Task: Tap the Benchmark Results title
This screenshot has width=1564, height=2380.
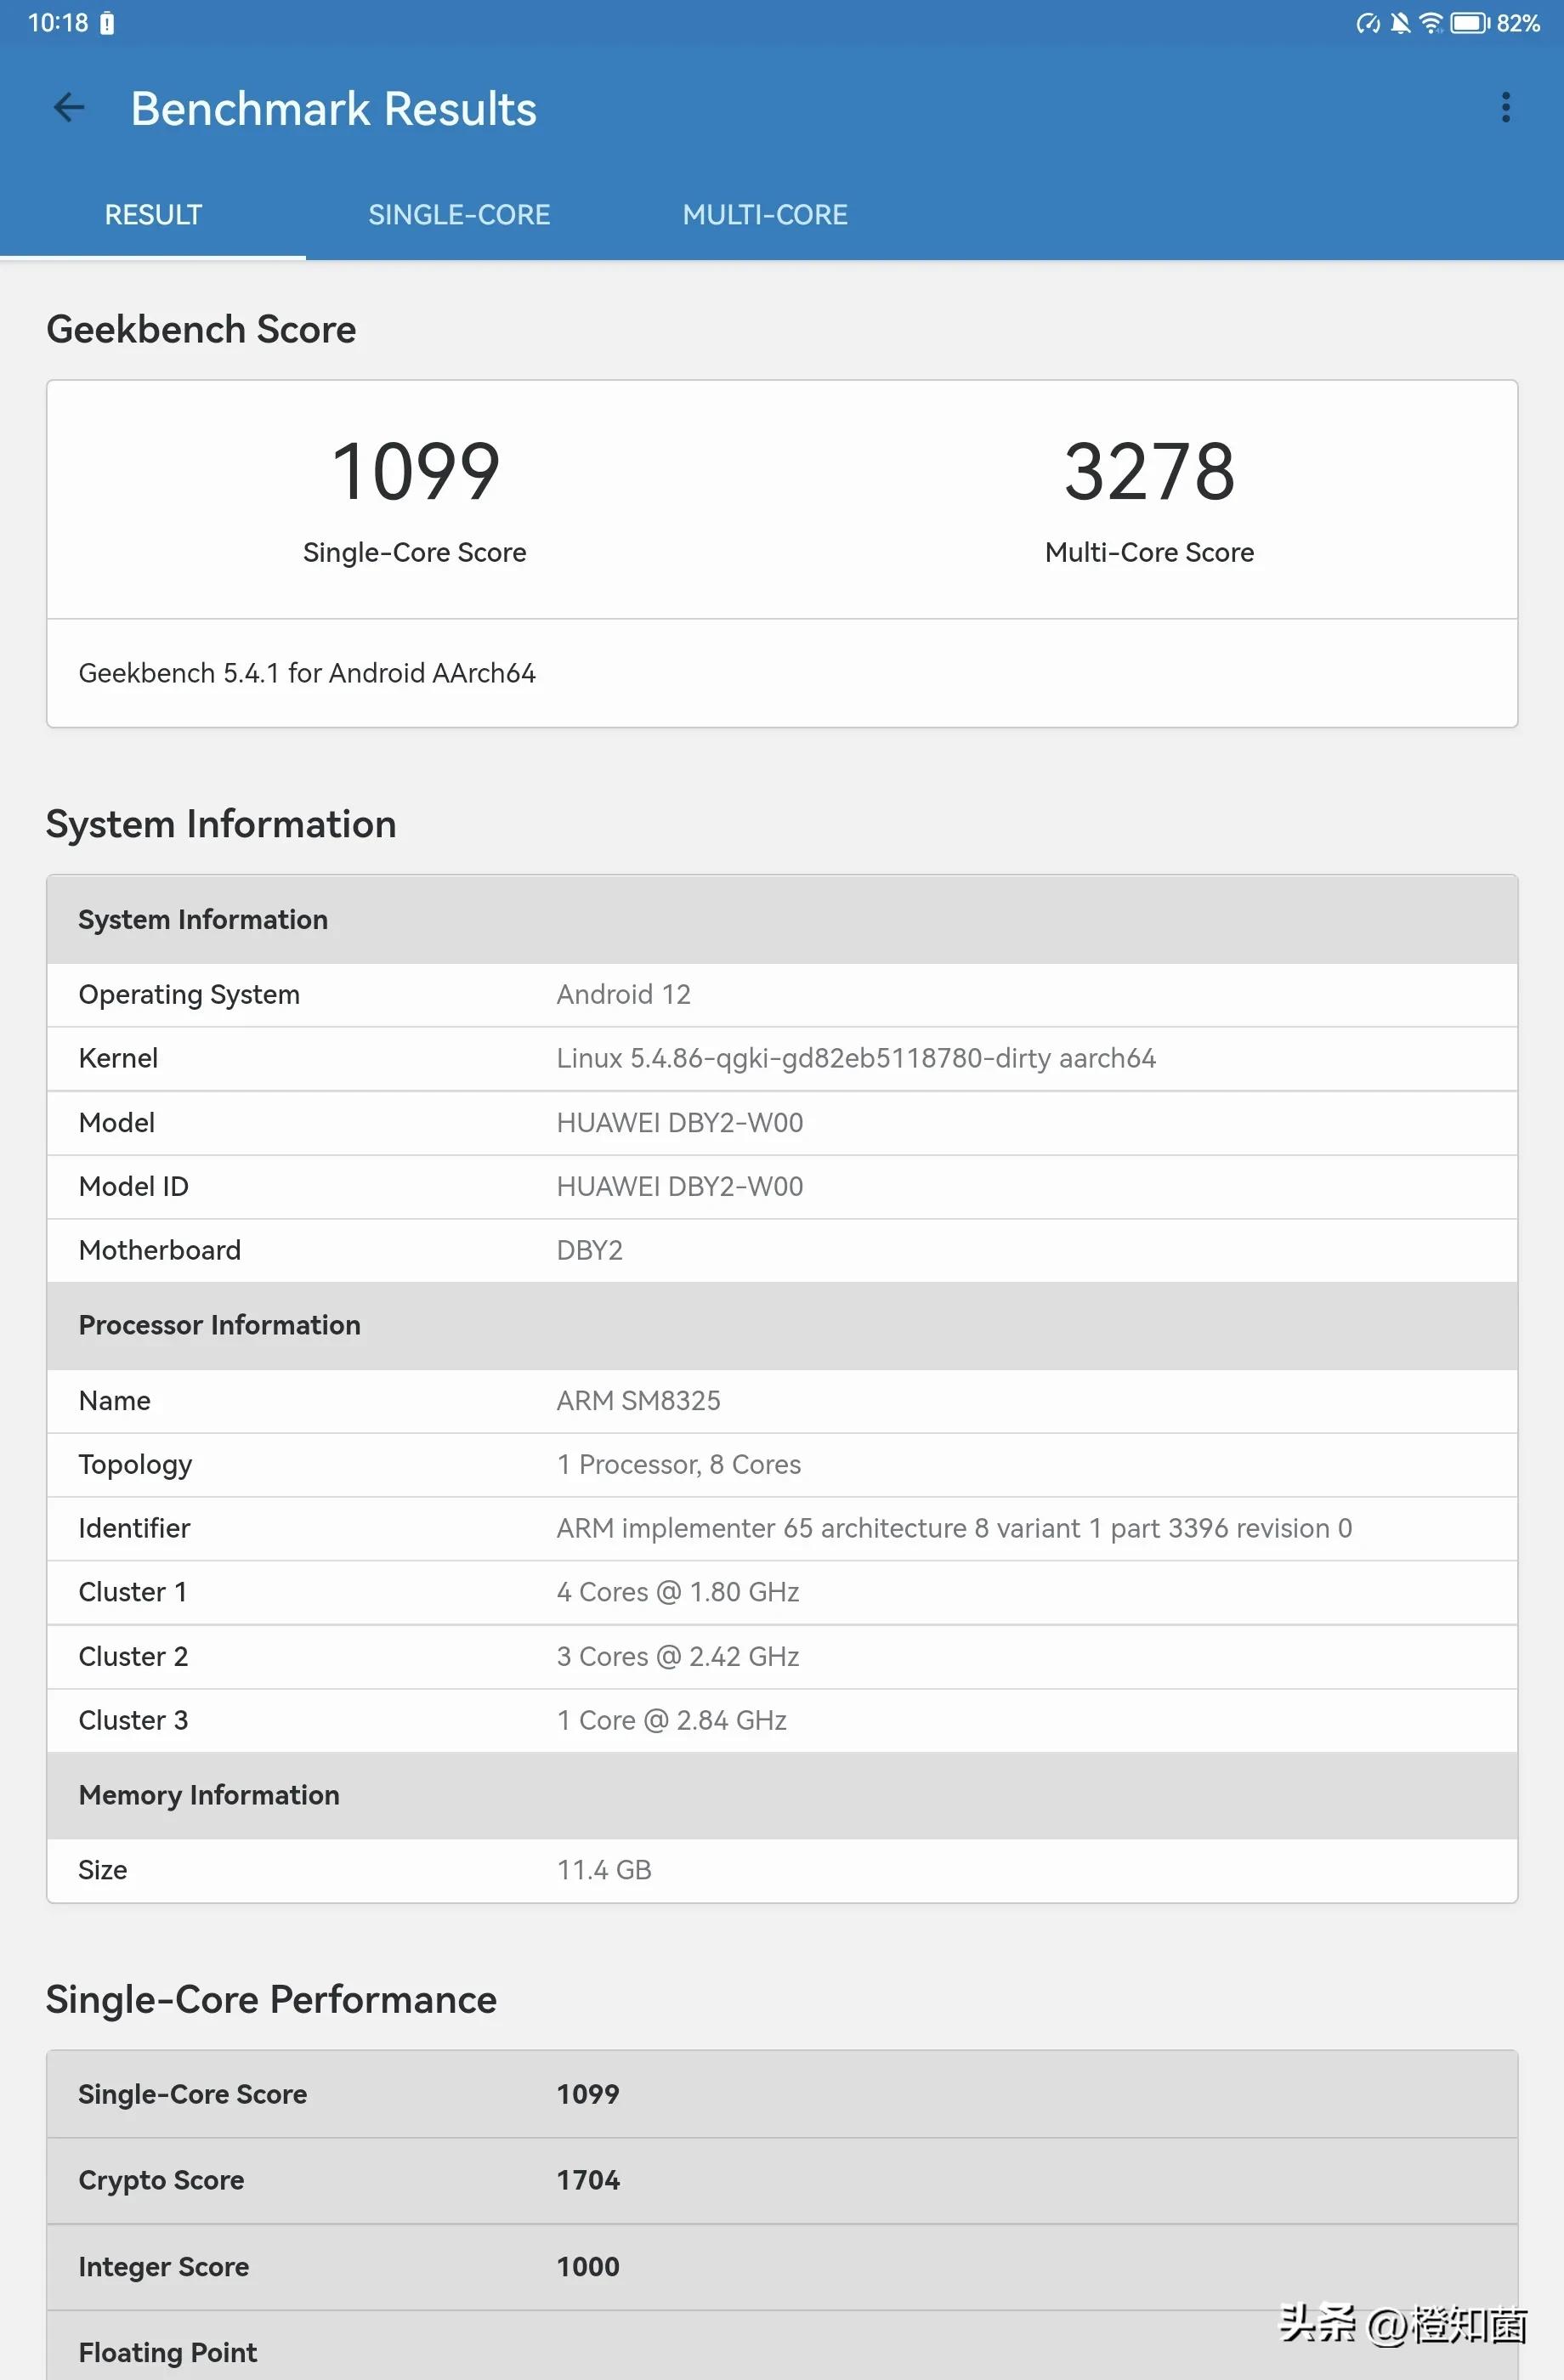Action: click(334, 109)
